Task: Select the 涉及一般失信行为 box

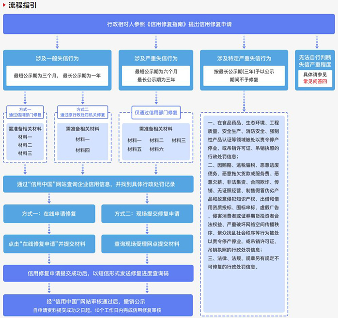Action: pyautogui.click(x=57, y=70)
